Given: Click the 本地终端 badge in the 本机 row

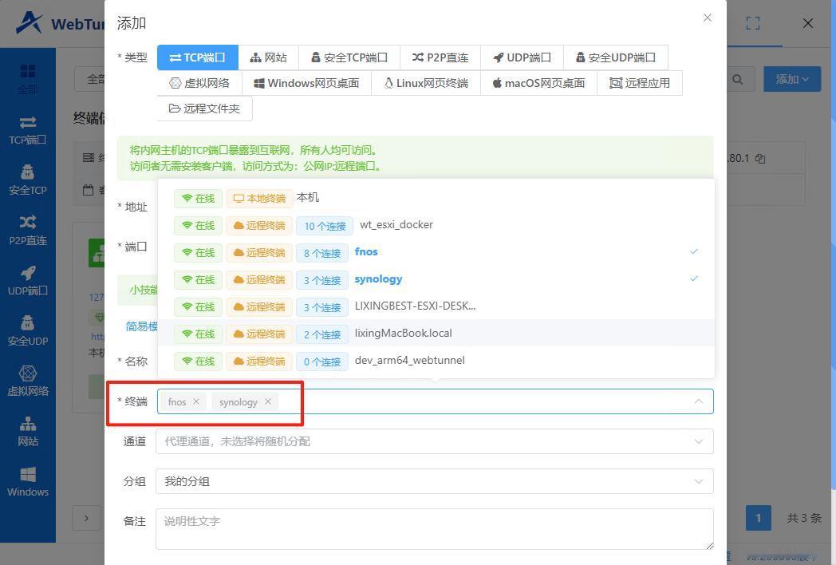Looking at the screenshot, I should pyautogui.click(x=259, y=199).
